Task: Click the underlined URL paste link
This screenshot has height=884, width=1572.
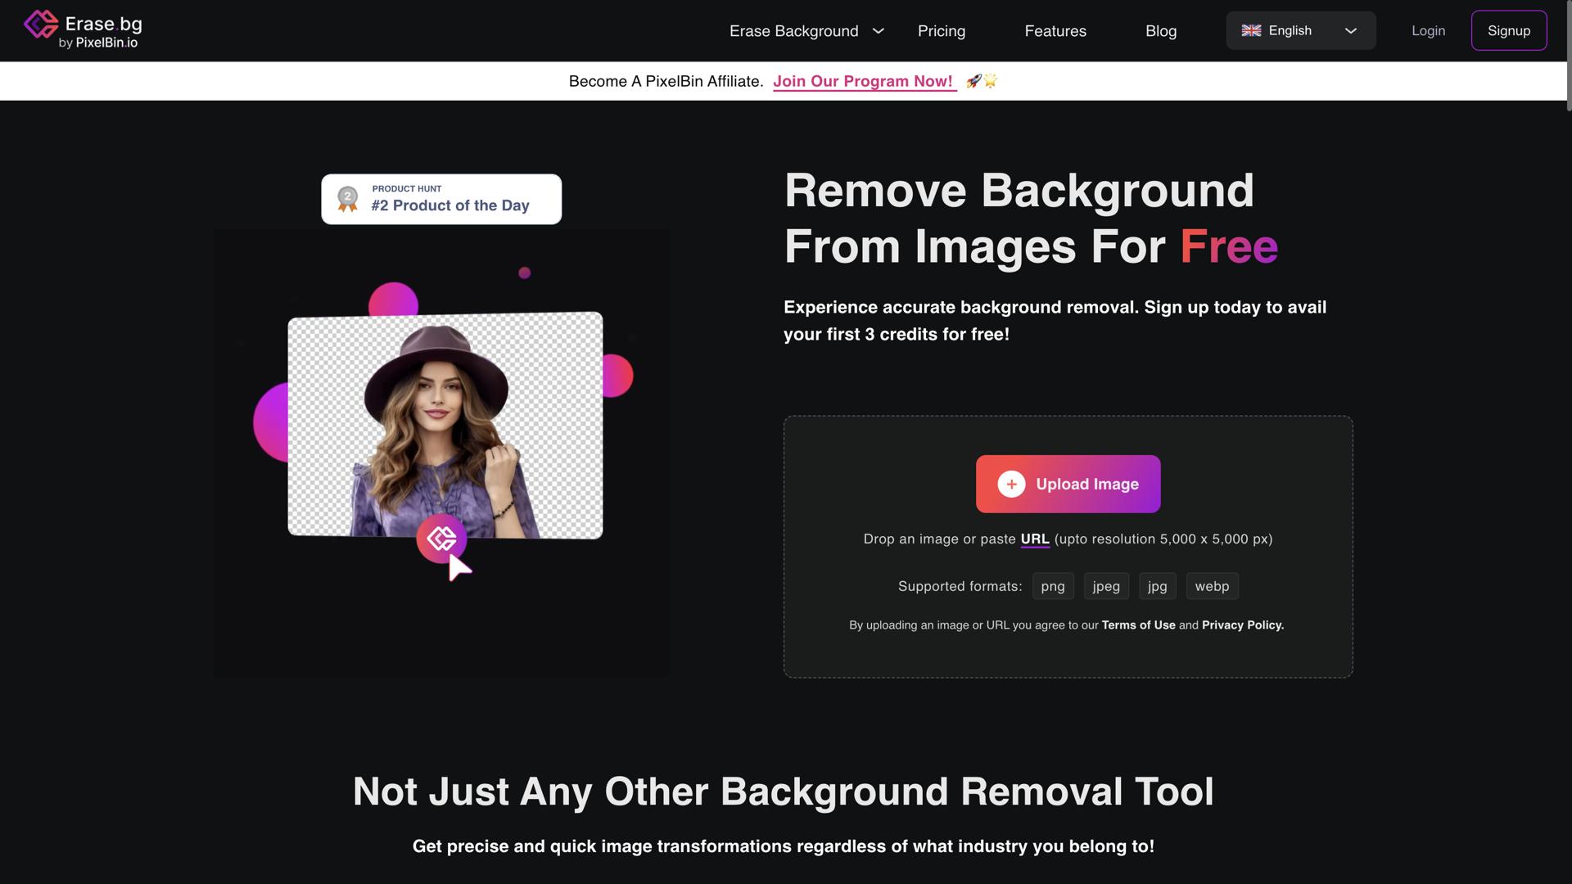Action: point(1034,539)
